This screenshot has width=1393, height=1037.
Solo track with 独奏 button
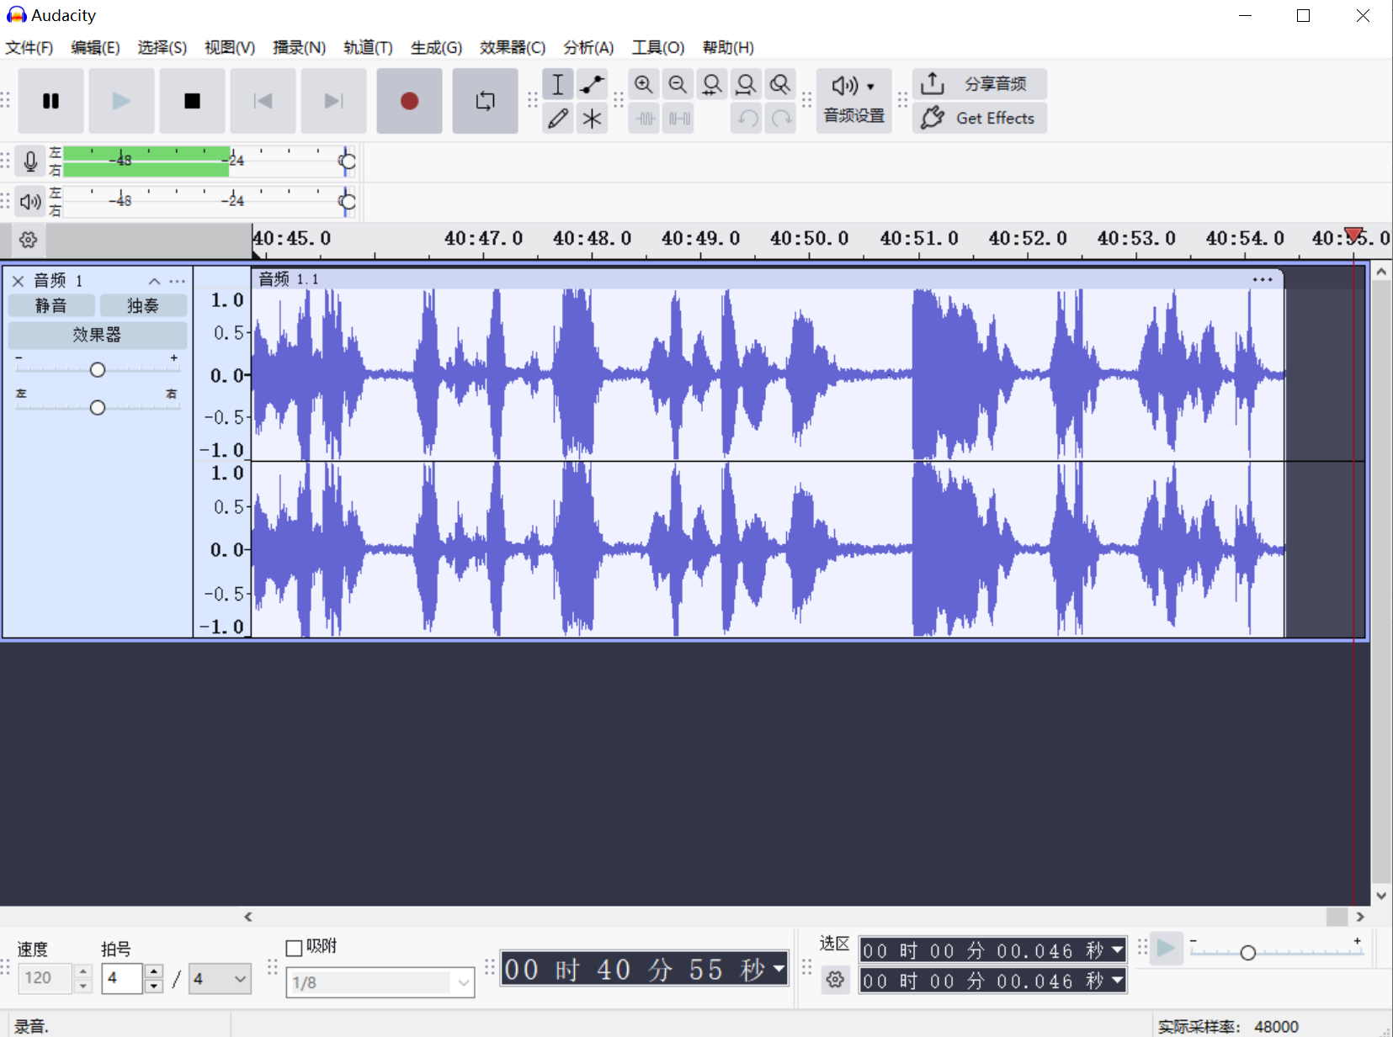pyautogui.click(x=143, y=305)
